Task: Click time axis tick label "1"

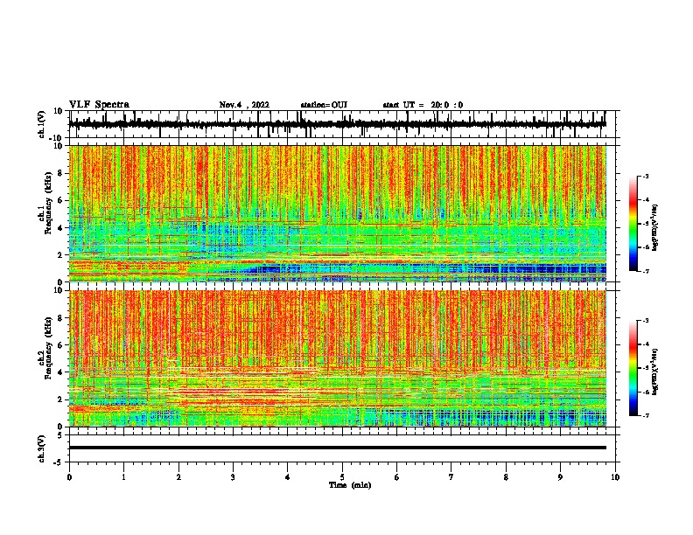Action: tap(123, 477)
